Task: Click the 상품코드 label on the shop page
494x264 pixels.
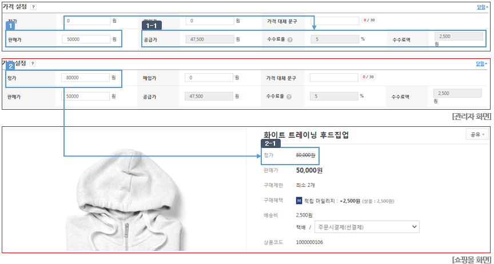Action: pos(273,242)
